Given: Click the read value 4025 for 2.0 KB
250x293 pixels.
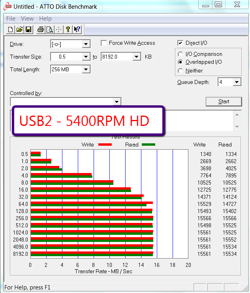Looking at the screenshot, I should point(231,168).
